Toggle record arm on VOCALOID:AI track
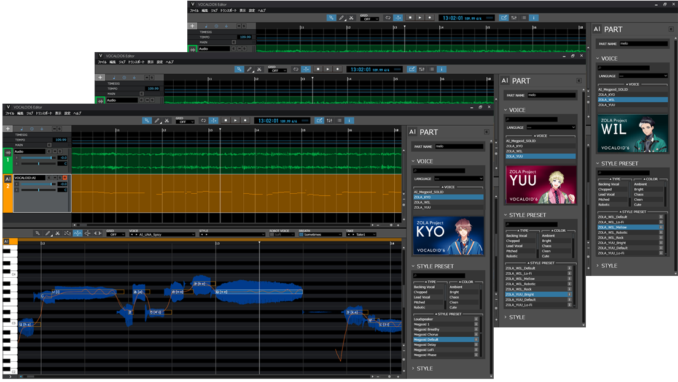Image resolution: width=678 pixels, height=382 pixels. click(65, 178)
